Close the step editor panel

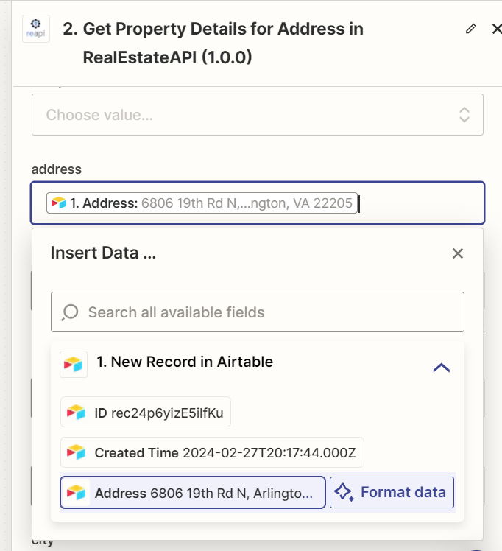[496, 29]
